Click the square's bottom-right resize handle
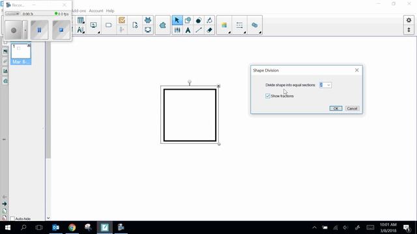417x234 pixels. 219,144
